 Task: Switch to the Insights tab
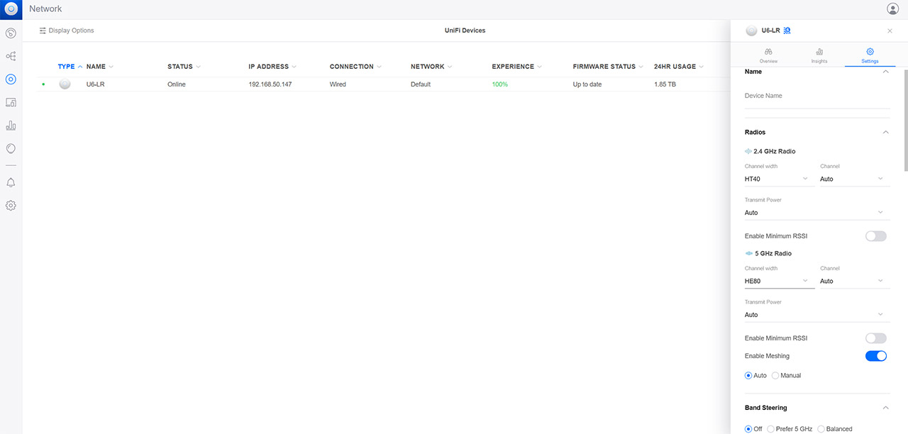819,56
